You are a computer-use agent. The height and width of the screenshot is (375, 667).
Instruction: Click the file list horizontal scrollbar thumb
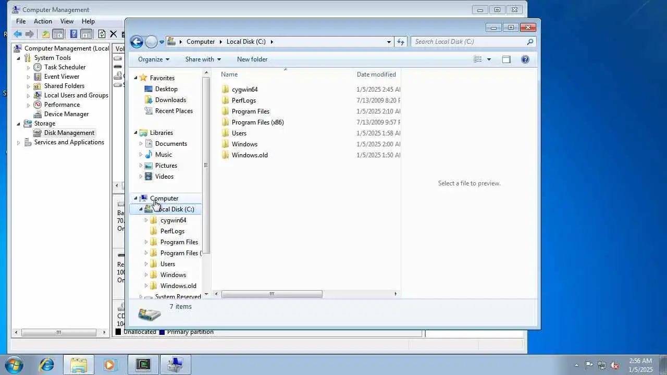[271, 294]
